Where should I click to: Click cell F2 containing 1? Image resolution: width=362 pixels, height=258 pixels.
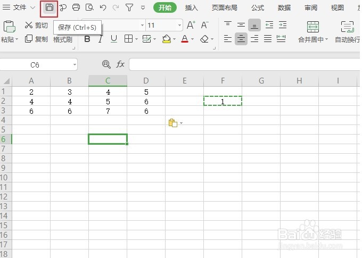[223, 101]
